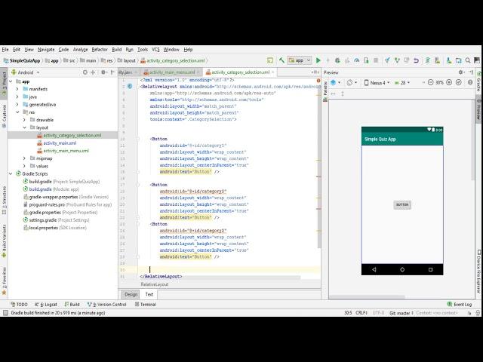Click the Preview vertical scrollbar
This screenshot has width=483, height=362.
[473, 139]
